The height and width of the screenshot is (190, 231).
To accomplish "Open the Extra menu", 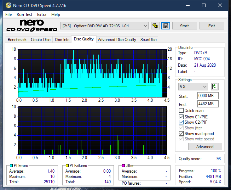I will 42,15.
